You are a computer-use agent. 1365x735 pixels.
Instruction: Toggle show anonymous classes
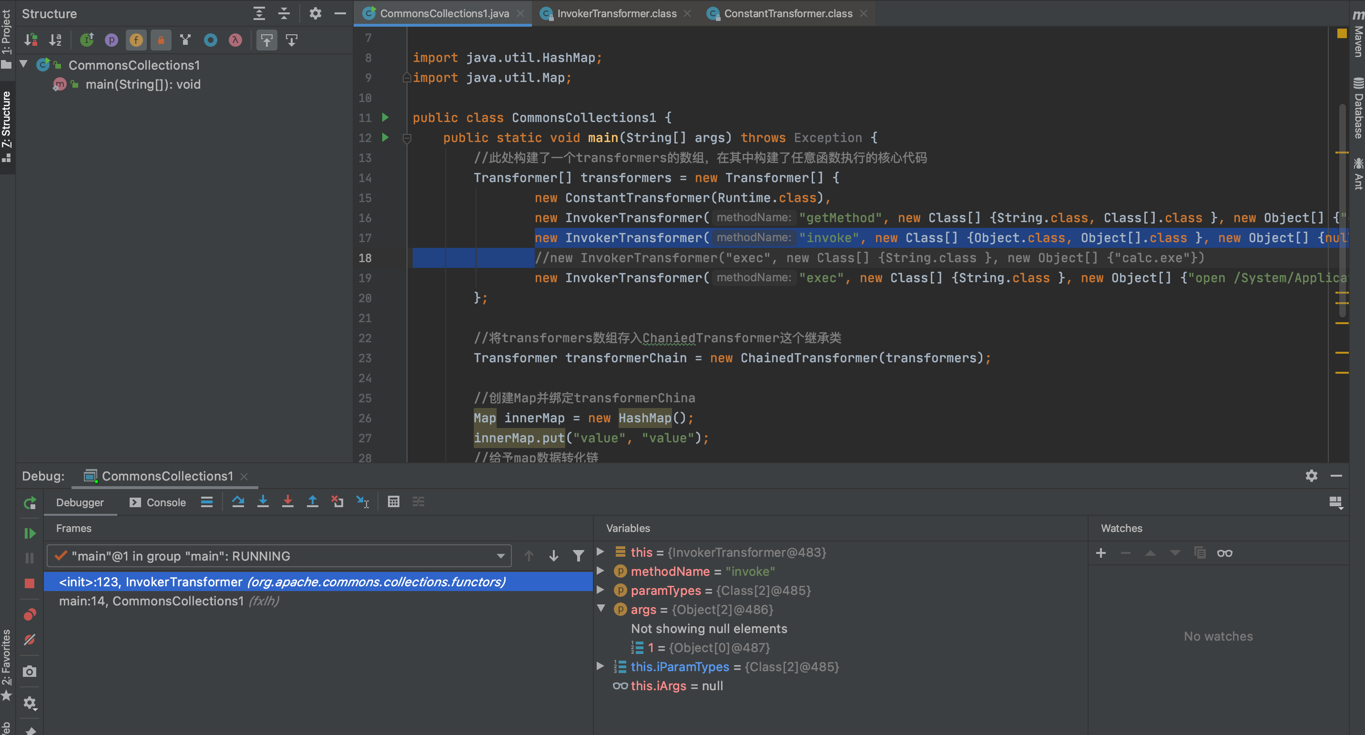[210, 40]
